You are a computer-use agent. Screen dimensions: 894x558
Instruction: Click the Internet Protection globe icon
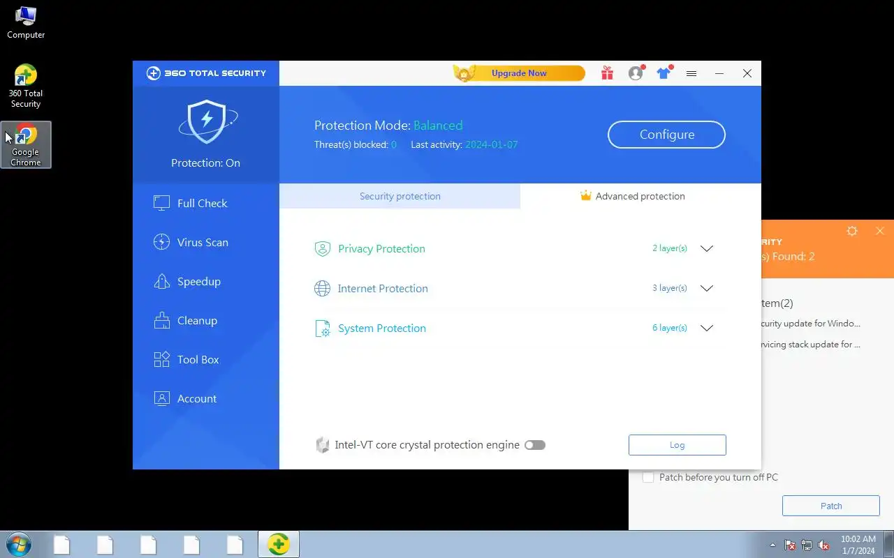(322, 288)
